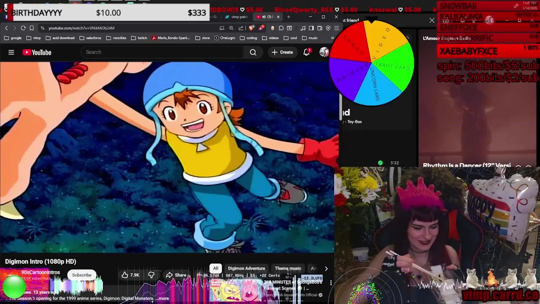This screenshot has height=304, width=540.
Task: Open the google bookmark folder
Action: point(13,38)
